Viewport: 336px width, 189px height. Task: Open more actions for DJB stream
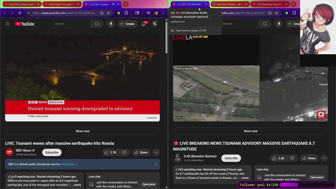[324, 158]
